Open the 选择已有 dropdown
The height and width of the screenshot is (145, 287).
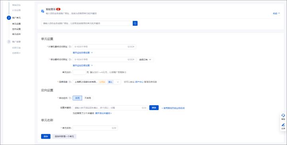pyautogui.click(x=145, y=60)
